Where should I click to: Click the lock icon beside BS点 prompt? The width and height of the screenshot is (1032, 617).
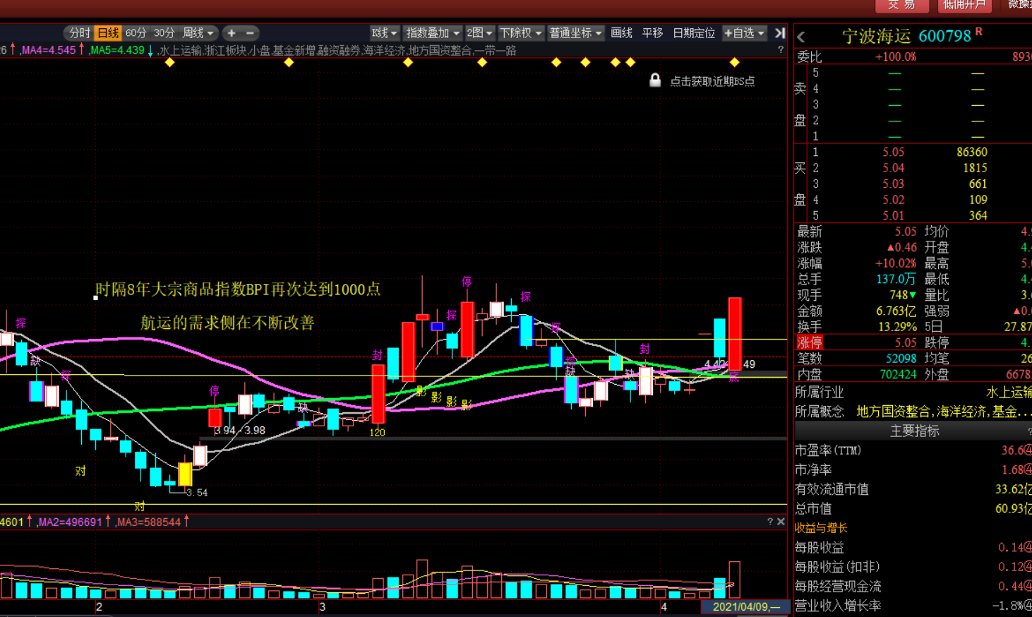click(x=655, y=80)
